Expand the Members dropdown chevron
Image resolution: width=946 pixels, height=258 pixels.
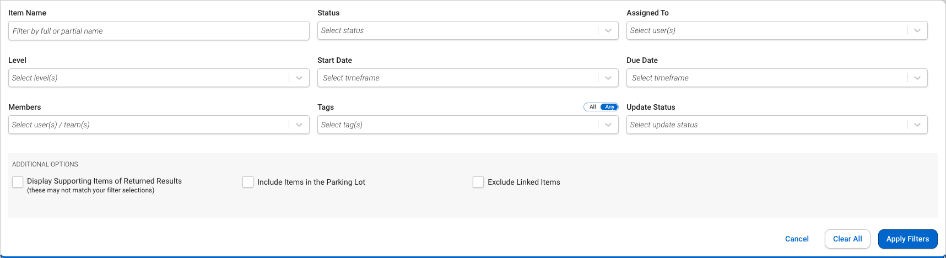tap(299, 125)
